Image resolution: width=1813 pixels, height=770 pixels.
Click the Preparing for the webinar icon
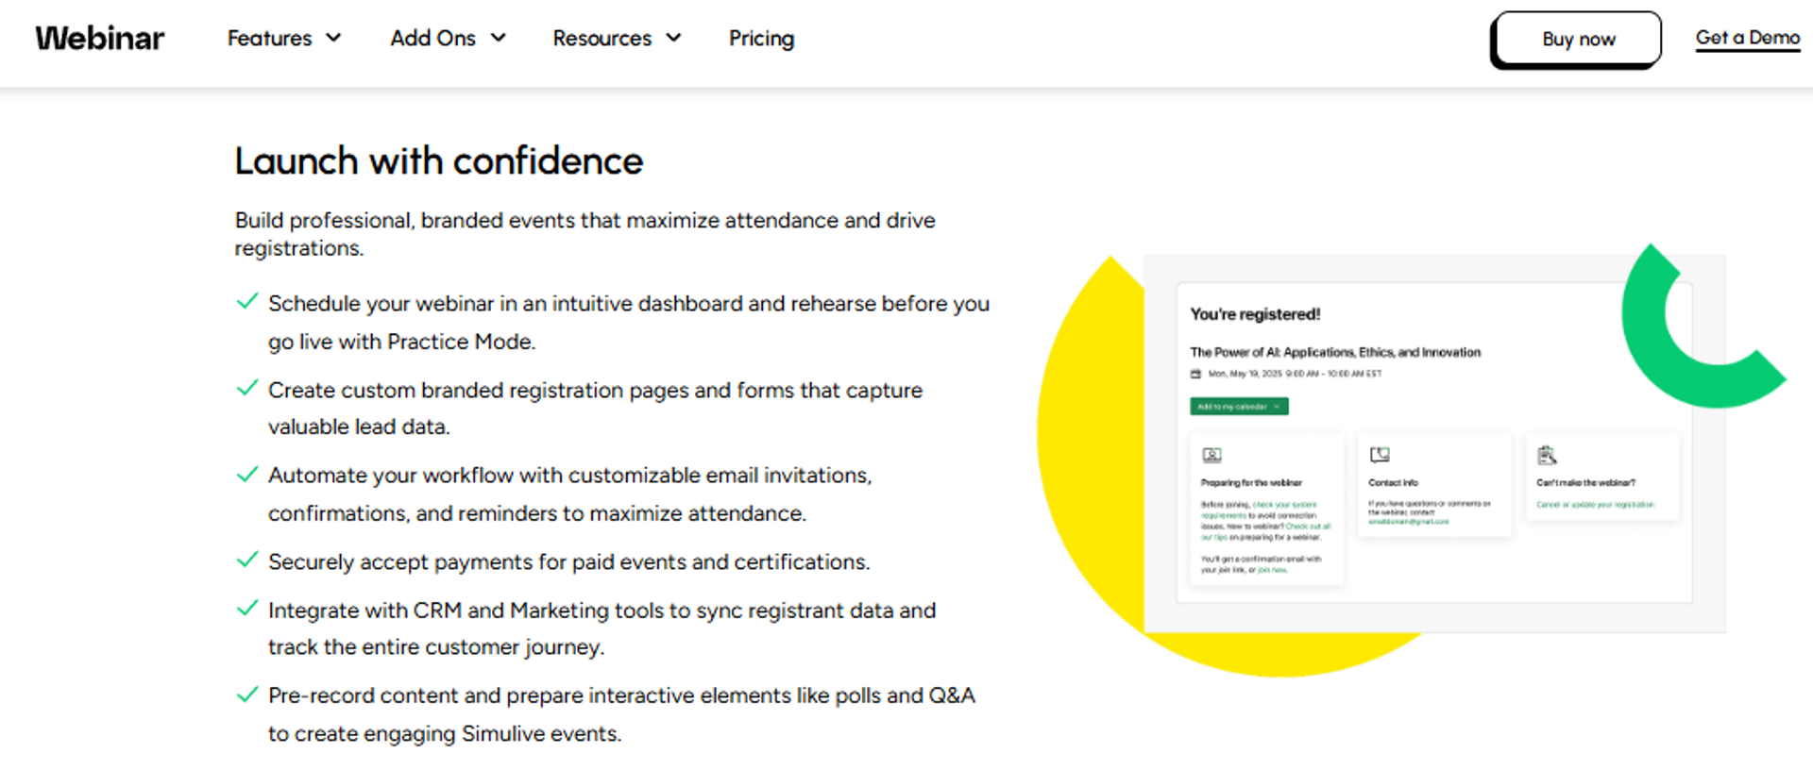[1212, 456]
